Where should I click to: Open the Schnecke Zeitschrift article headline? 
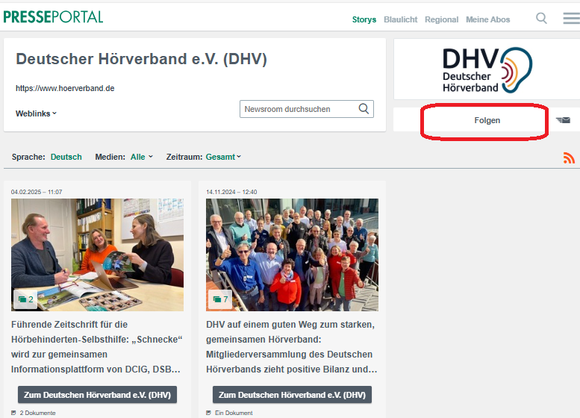[97, 346]
